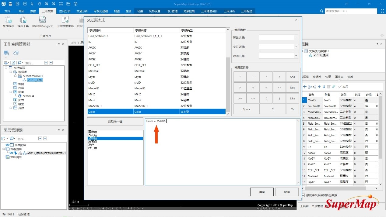The height and width of the screenshot is (217, 386).
Task: Switch to 矢量 tab in properties panel
Action: (x=328, y=77)
